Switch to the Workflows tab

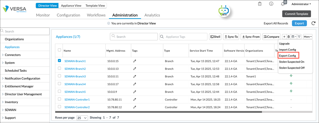(x=96, y=15)
